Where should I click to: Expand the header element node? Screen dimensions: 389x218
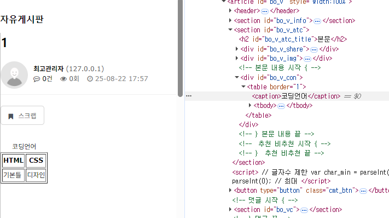coord(230,10)
